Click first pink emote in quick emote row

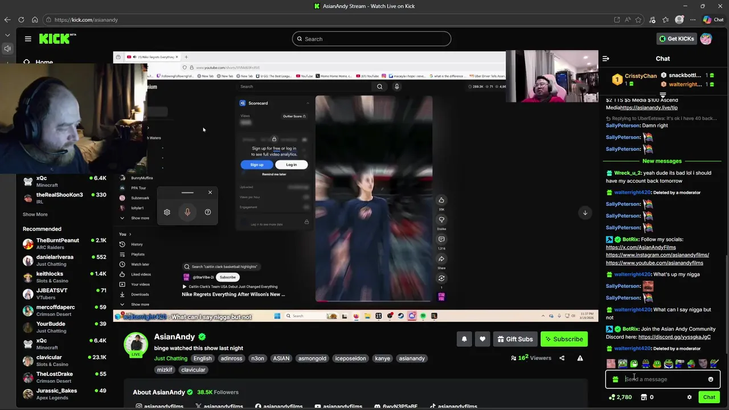coord(611,363)
